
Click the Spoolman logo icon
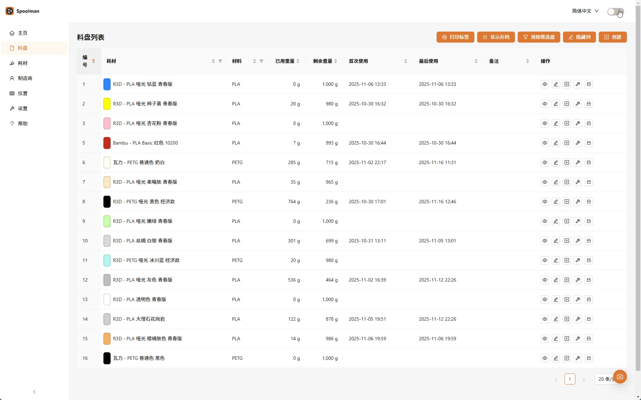point(10,11)
